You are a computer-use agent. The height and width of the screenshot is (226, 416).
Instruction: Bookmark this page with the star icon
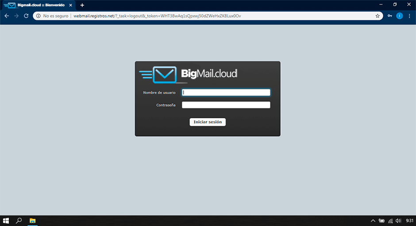pyautogui.click(x=377, y=15)
